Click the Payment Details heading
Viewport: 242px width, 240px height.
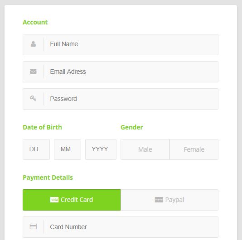48,178
